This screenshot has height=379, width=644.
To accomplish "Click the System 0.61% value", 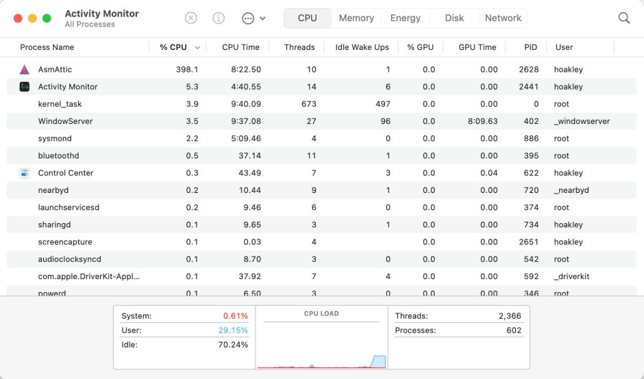I will click(x=236, y=316).
